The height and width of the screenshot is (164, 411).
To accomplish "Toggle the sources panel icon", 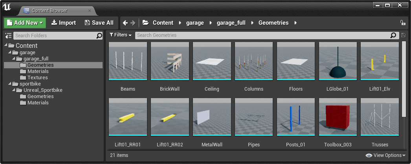I will click(8, 36).
